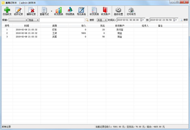Image resolution: width=190 pixels, height=130 pixels.
Task: Expand the 并且 logic operator dropdown
Action: [105, 20]
